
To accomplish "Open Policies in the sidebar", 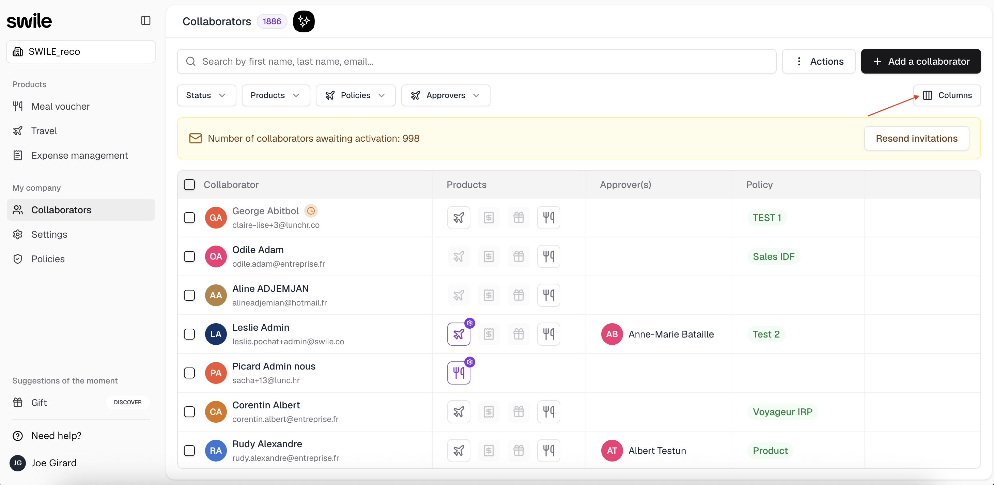I will pyautogui.click(x=81, y=259).
